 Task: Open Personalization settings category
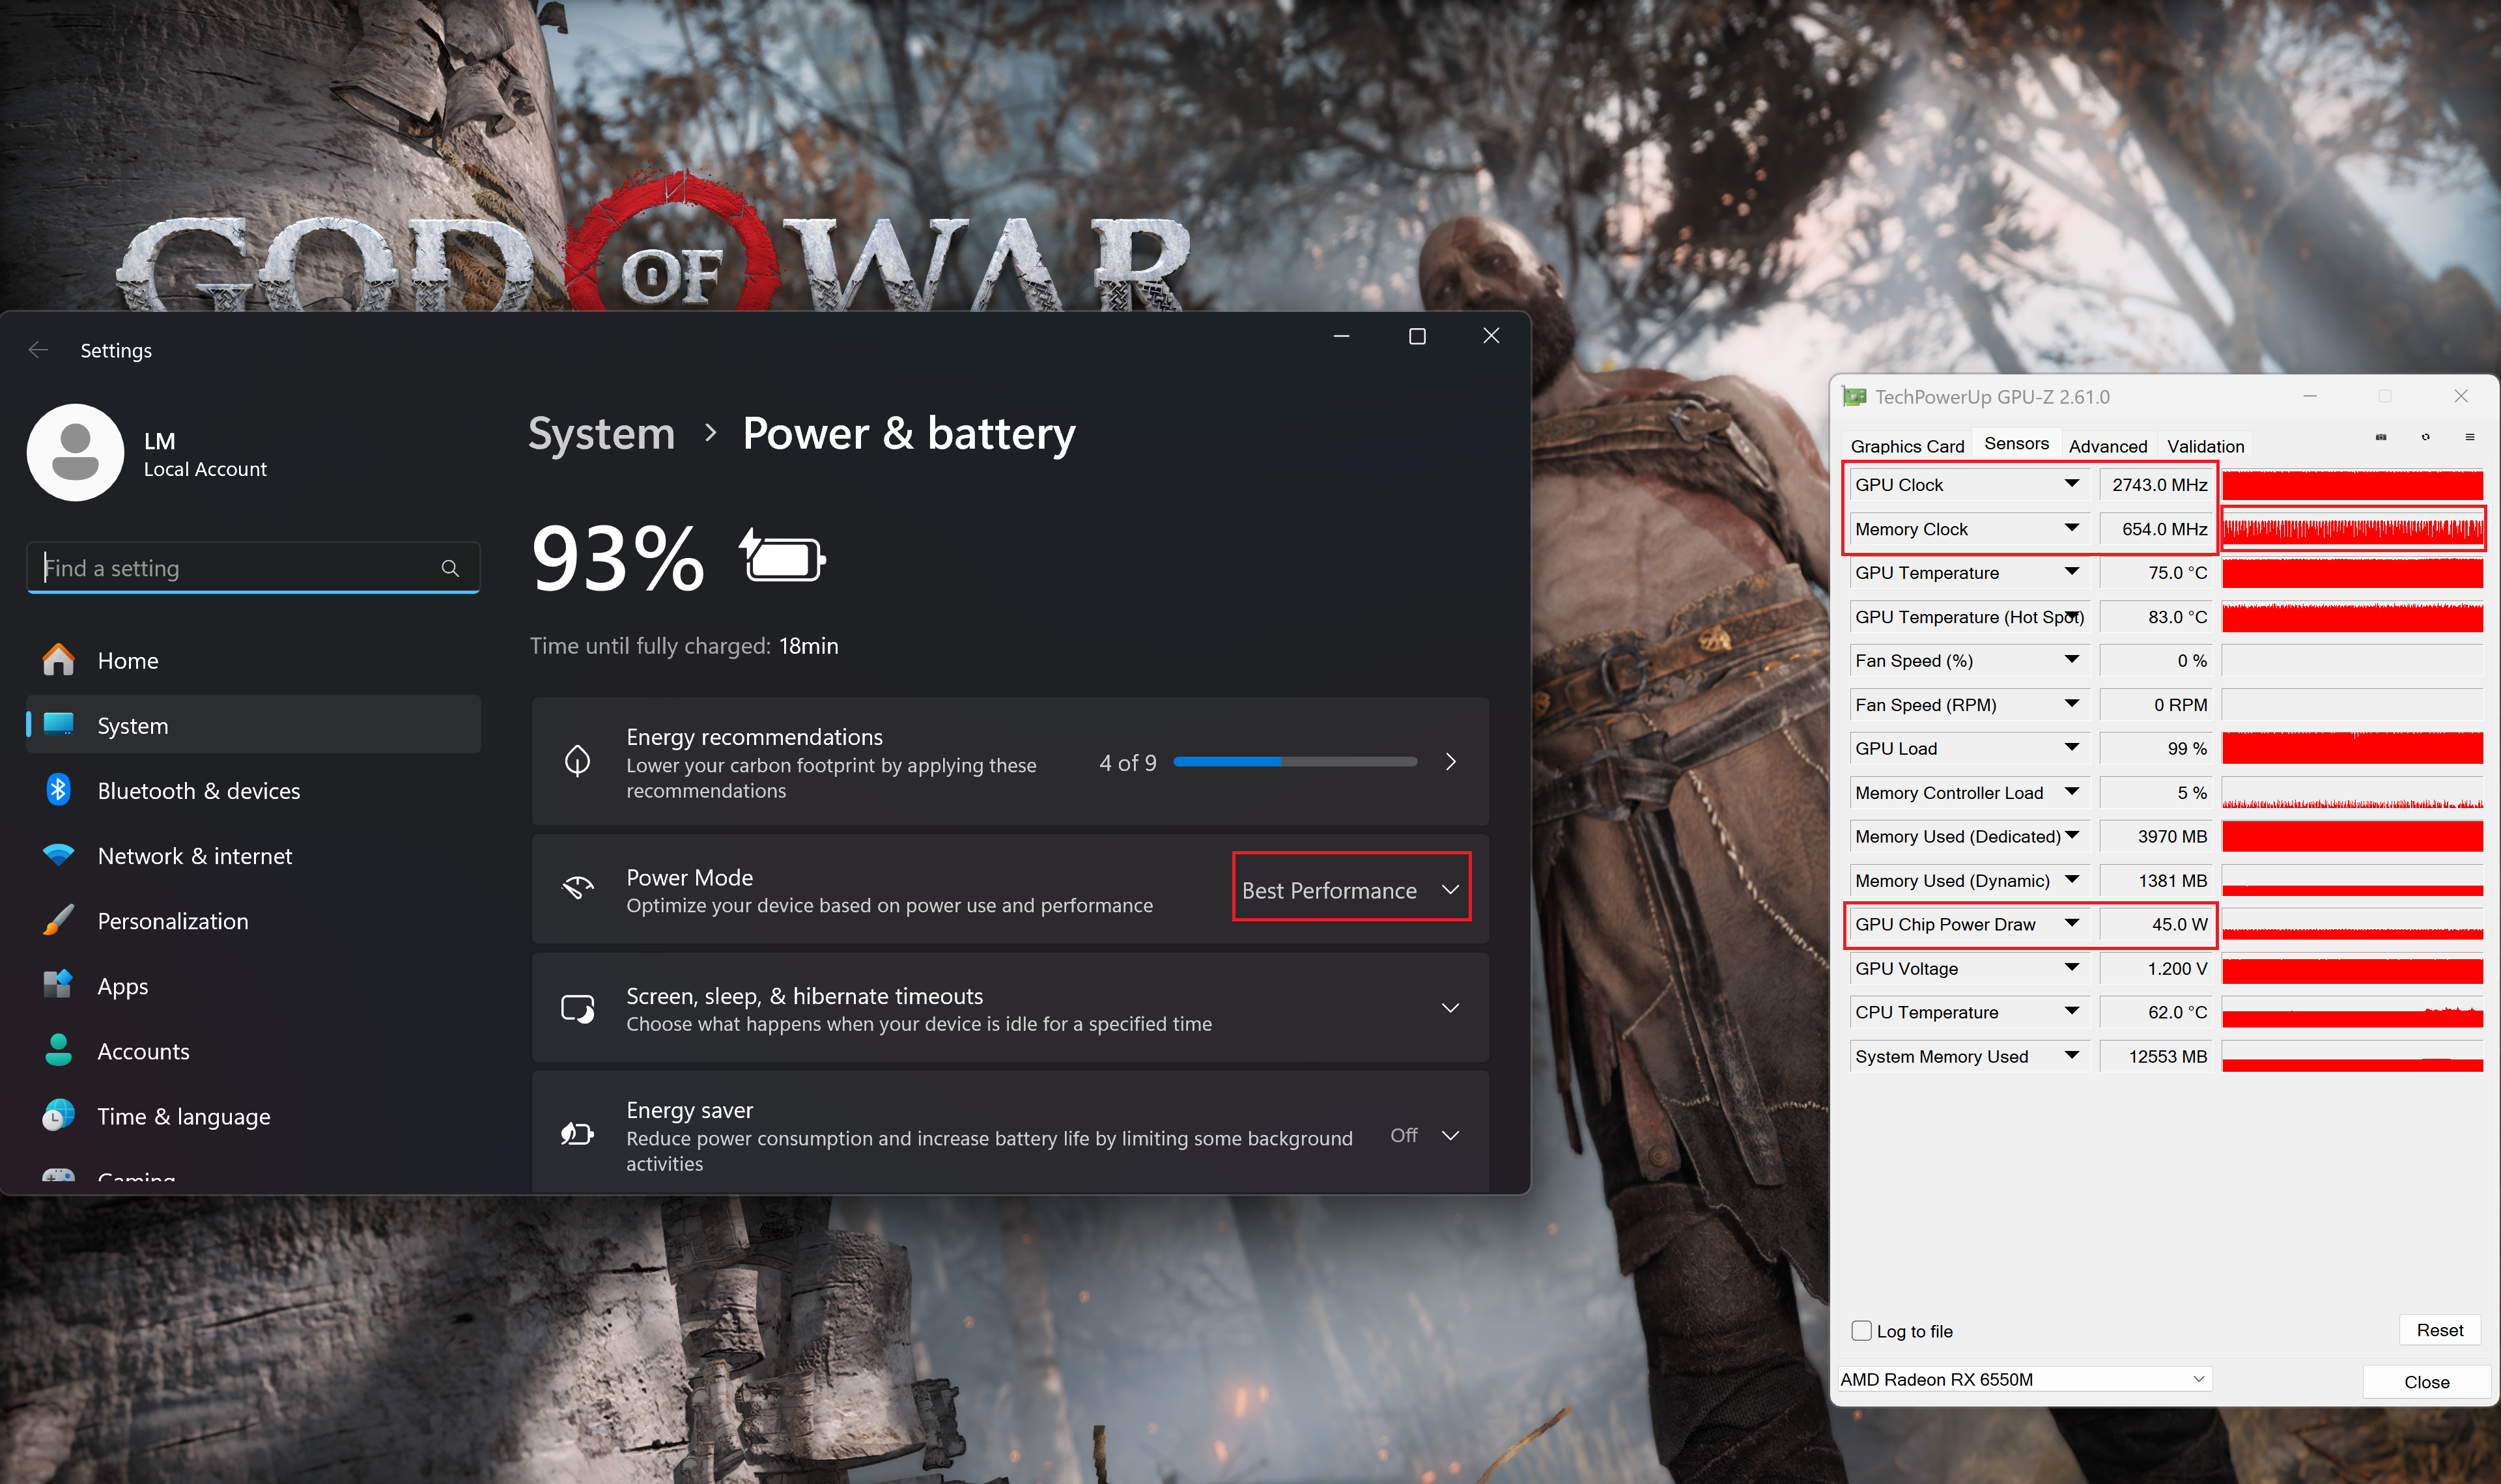click(253, 920)
